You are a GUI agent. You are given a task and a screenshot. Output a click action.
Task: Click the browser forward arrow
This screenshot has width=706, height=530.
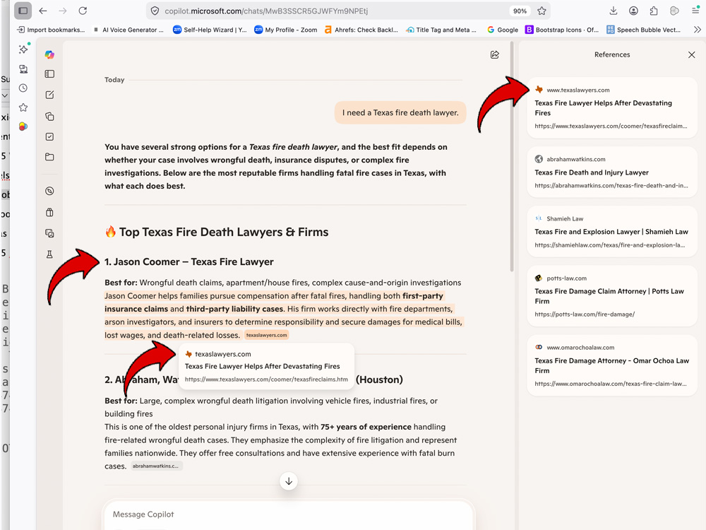point(63,11)
